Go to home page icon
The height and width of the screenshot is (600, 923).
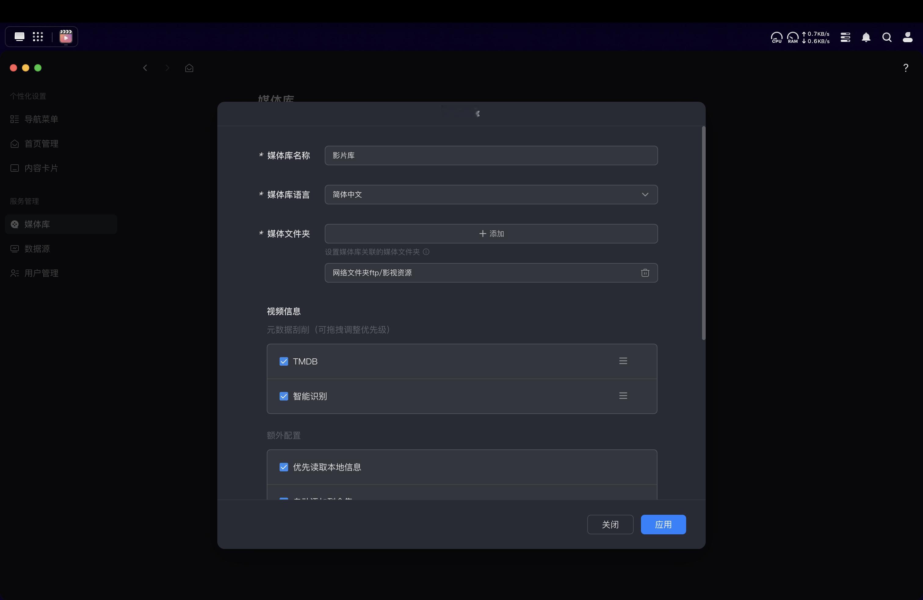click(x=189, y=68)
